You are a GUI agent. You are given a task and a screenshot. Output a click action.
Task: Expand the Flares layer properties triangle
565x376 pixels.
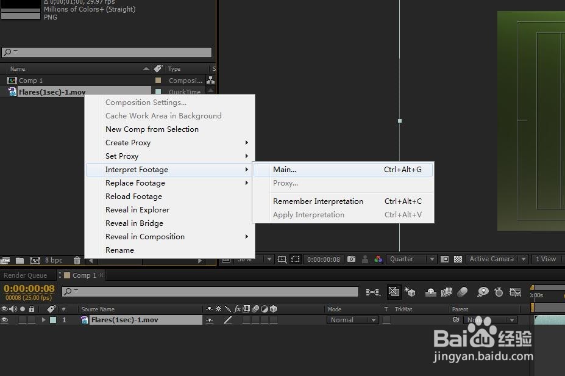click(43, 320)
